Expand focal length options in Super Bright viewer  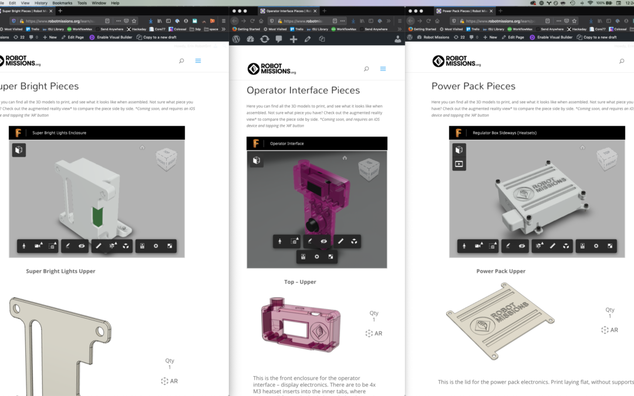(55, 243)
